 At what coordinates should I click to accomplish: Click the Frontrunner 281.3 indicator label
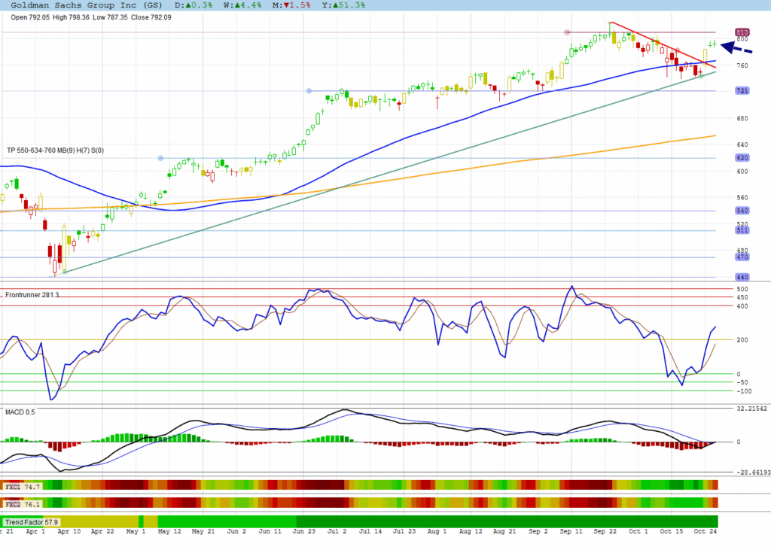click(x=32, y=295)
